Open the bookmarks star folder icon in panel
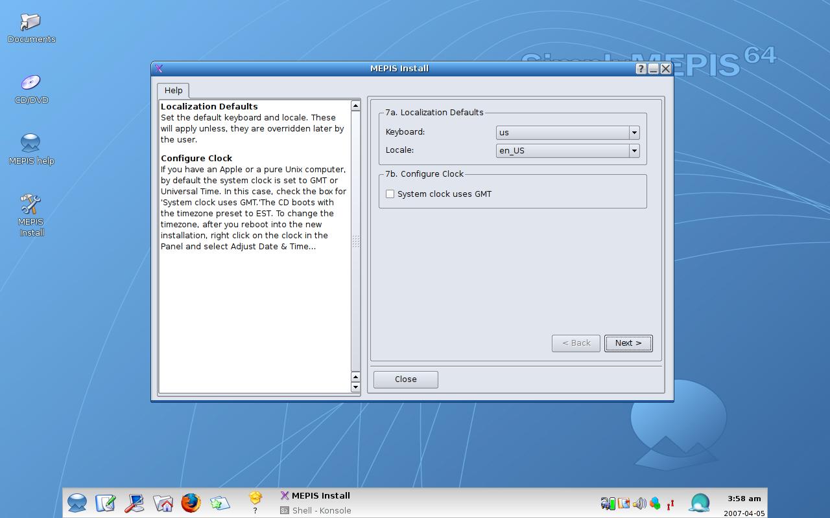 click(x=219, y=502)
